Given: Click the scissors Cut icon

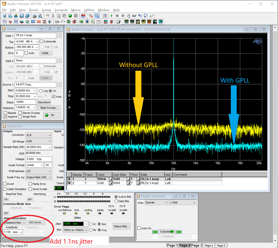Looking at the screenshot, I should [x=53, y=16].
